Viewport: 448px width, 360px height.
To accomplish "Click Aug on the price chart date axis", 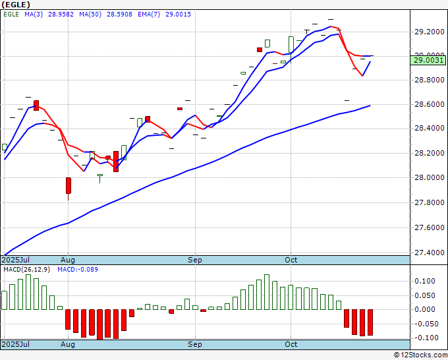I will 68,260.
